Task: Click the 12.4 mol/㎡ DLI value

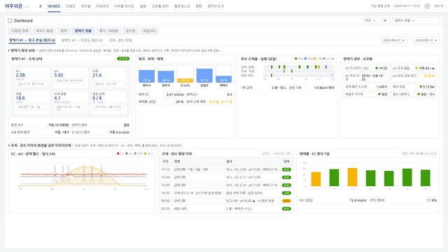Action: 358,200
